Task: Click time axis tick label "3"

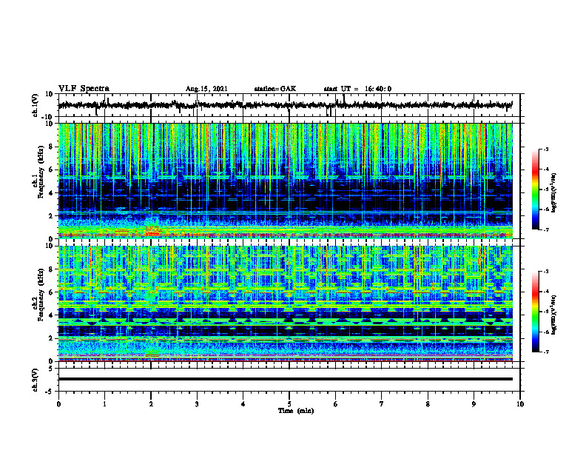Action: 197,404
